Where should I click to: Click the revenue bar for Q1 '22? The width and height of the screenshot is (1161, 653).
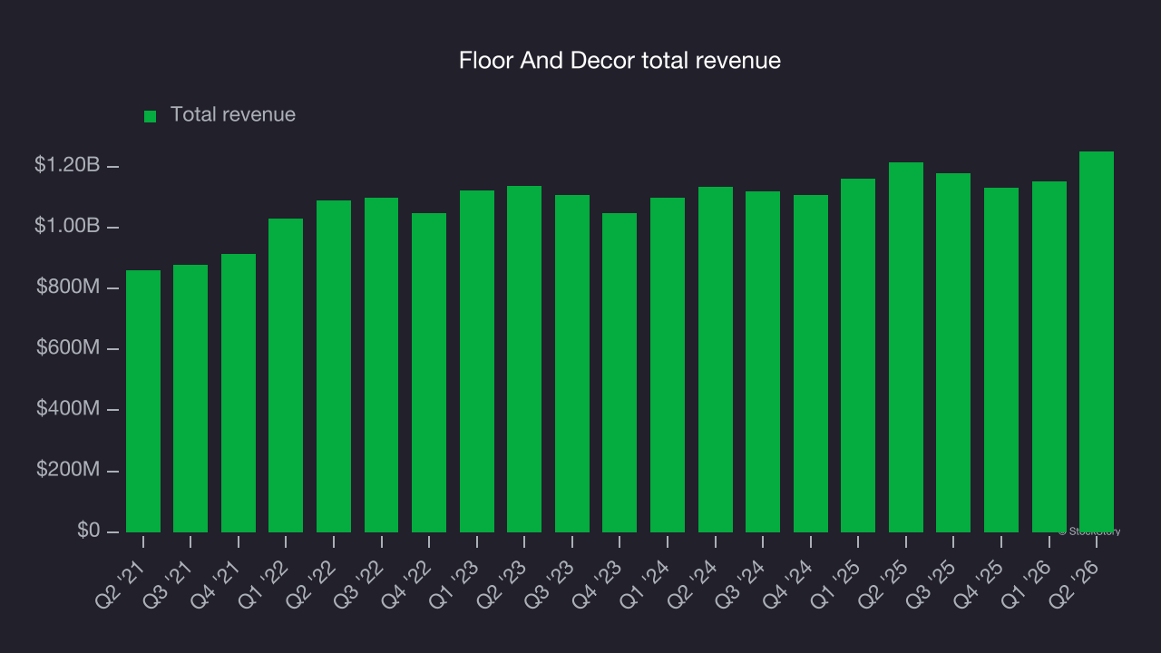[x=286, y=375]
